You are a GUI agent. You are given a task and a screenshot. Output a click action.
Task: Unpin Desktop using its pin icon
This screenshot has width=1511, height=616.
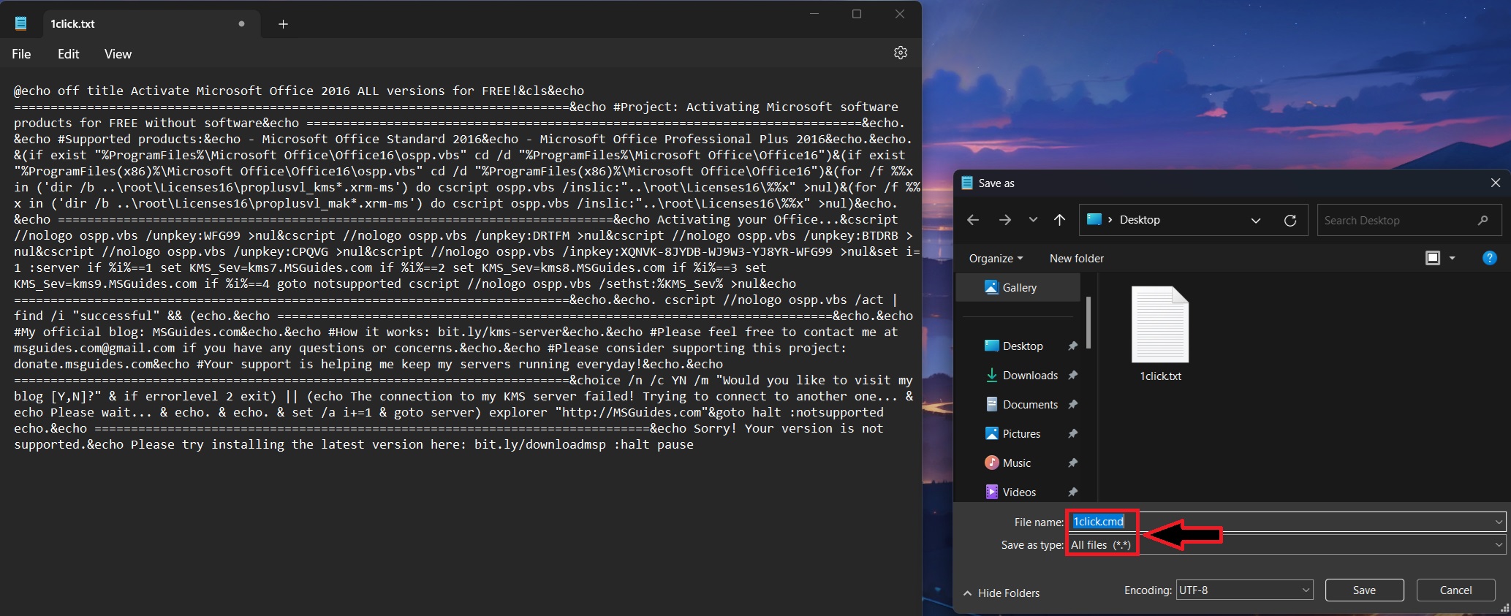pos(1072,346)
